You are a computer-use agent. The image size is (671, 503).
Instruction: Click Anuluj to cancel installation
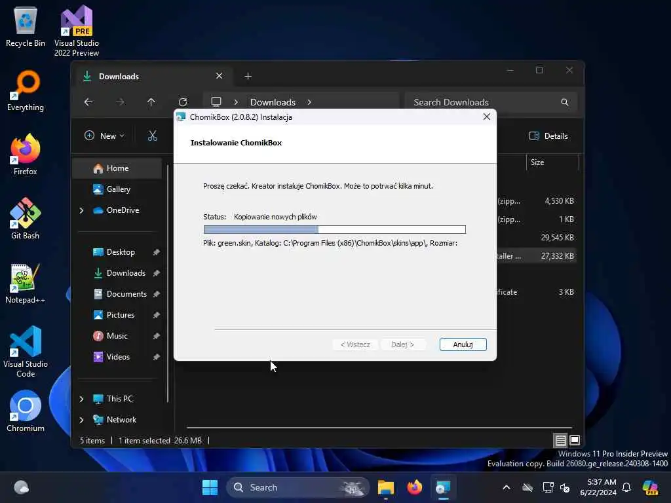pyautogui.click(x=463, y=345)
